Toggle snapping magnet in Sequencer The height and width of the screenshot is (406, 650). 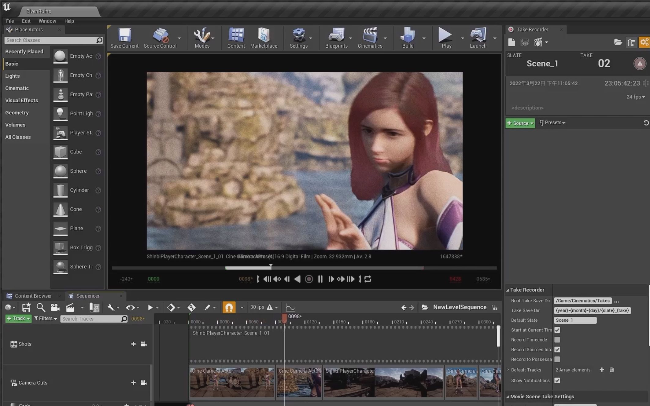pyautogui.click(x=229, y=307)
